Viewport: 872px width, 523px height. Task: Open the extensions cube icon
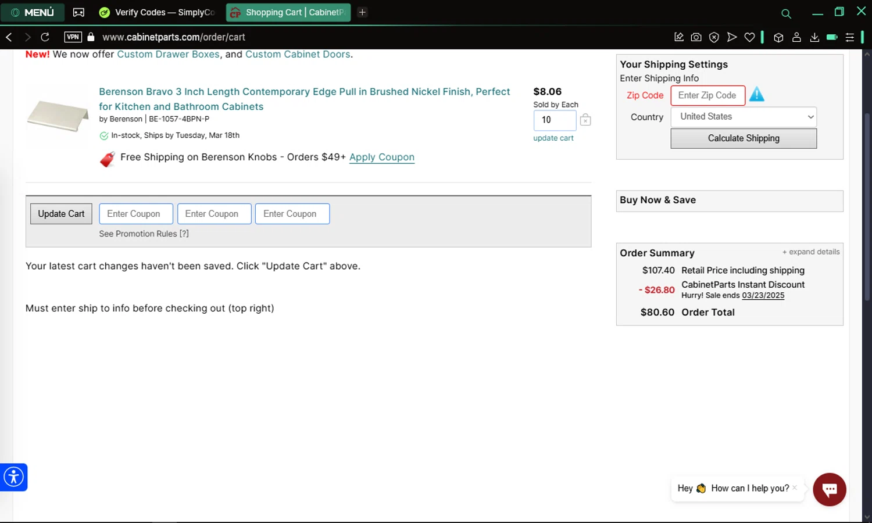[x=778, y=37]
